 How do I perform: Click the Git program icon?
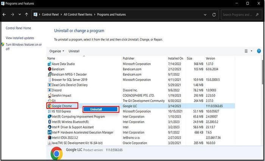pyautogui.click(x=50, y=101)
